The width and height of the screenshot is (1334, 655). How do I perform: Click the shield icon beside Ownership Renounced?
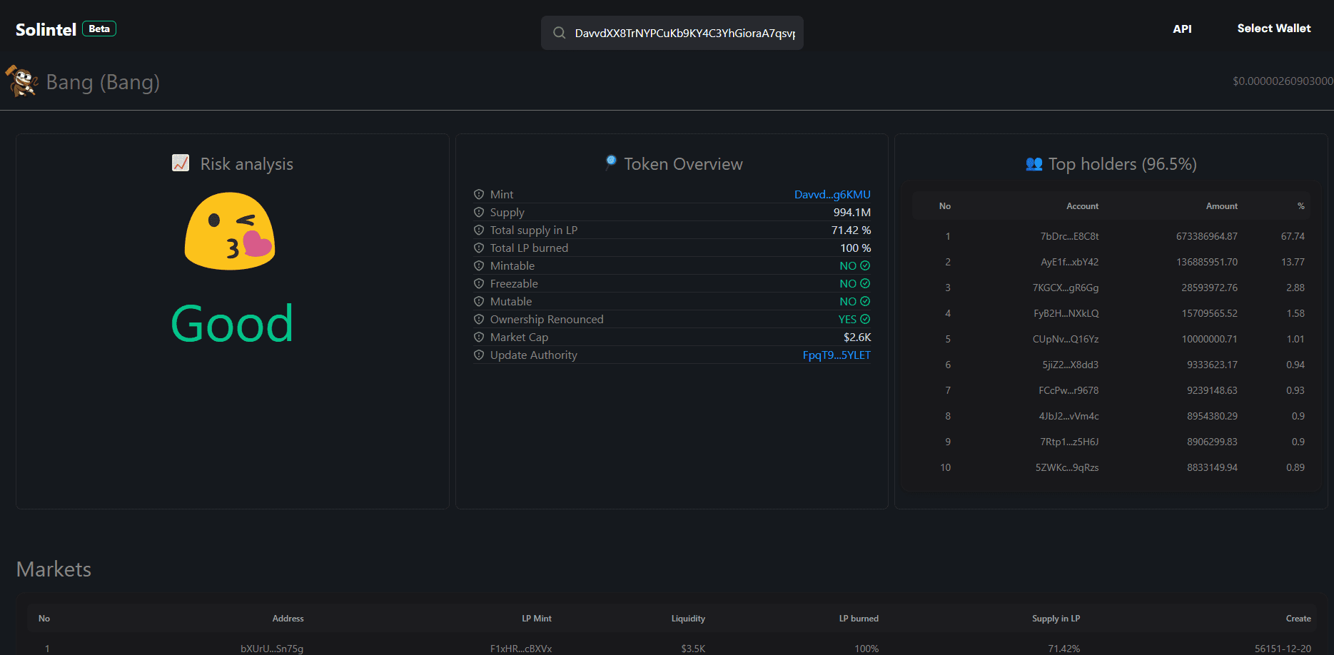click(x=479, y=319)
